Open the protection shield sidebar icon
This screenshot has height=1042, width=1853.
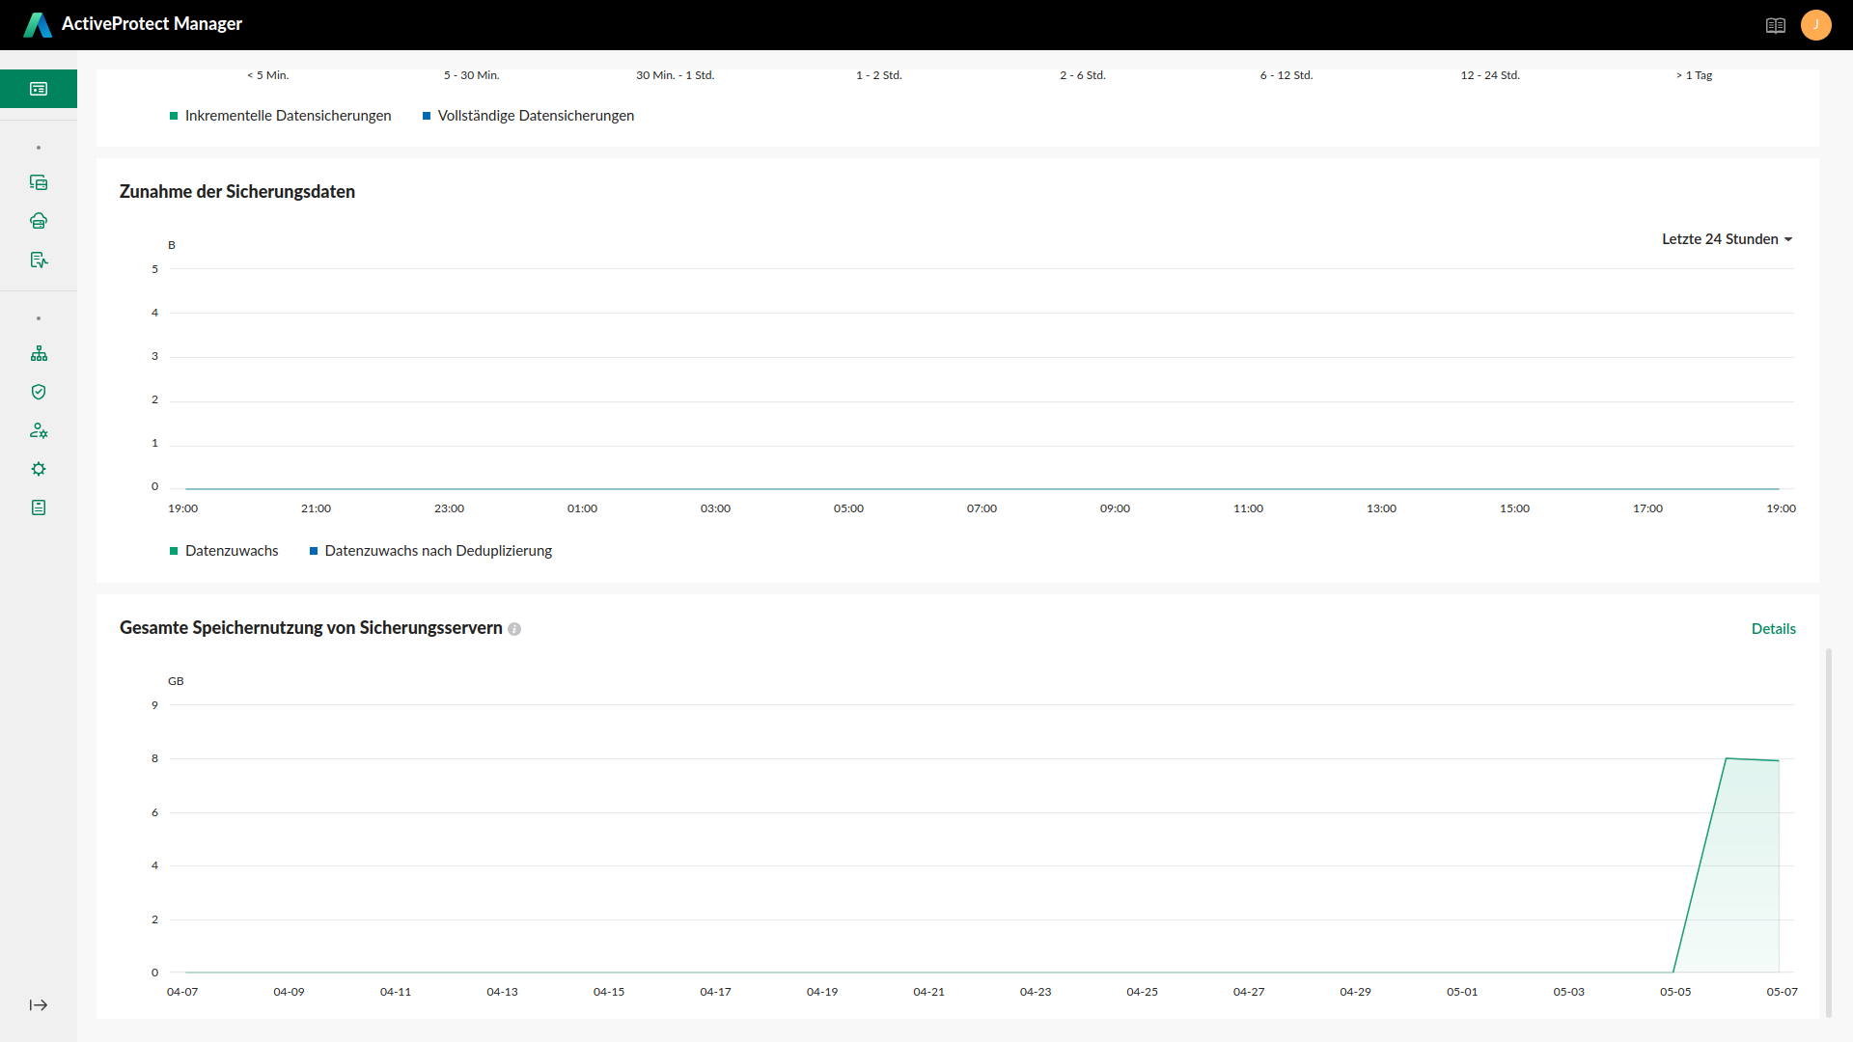(39, 392)
